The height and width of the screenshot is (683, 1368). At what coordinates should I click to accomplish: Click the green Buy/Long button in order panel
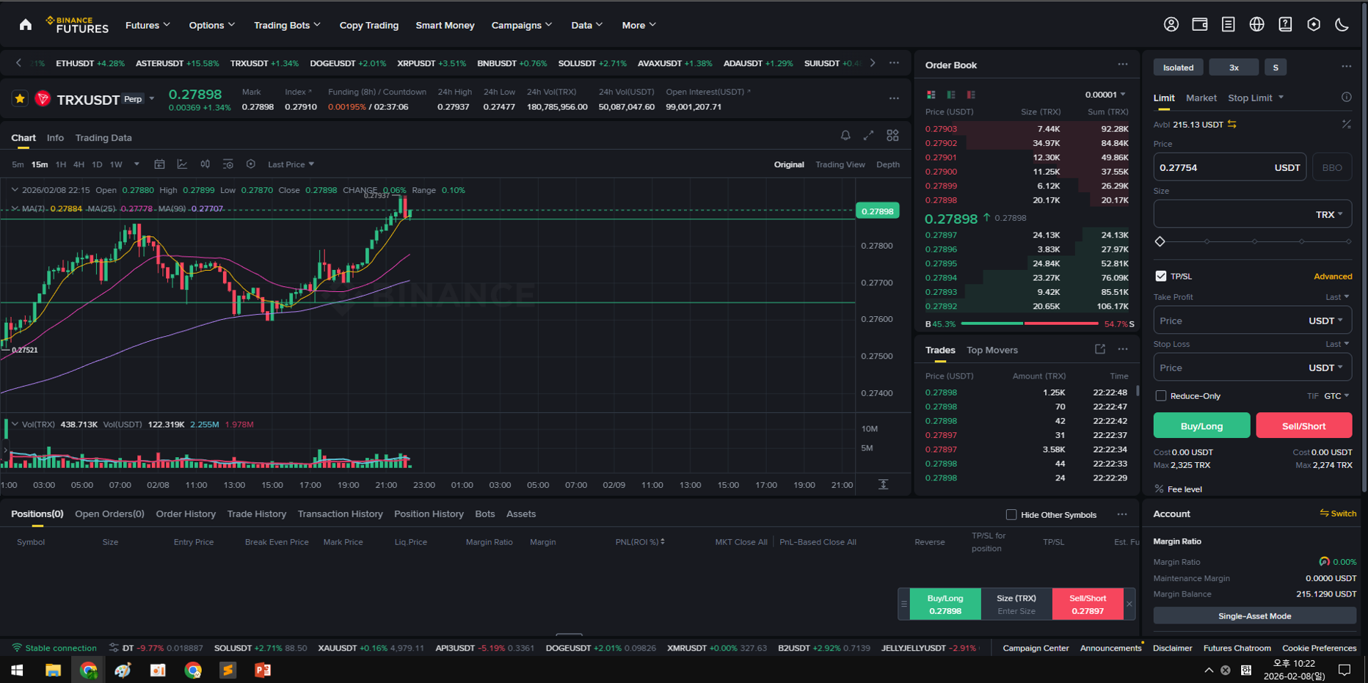pos(1201,425)
